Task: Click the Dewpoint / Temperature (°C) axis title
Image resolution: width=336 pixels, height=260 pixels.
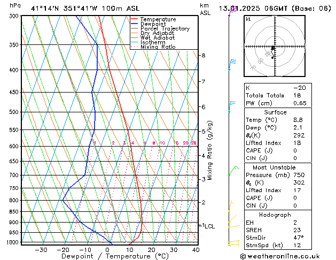Action: click(115, 256)
